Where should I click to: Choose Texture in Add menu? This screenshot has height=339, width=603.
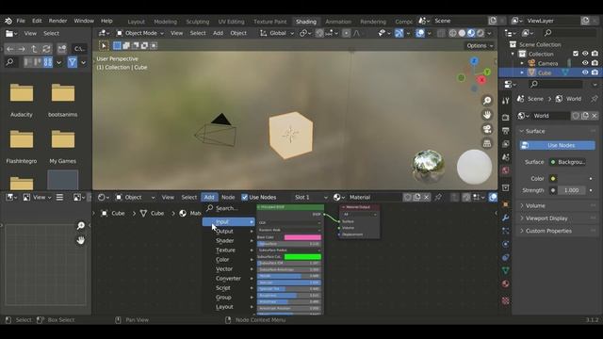click(229, 250)
